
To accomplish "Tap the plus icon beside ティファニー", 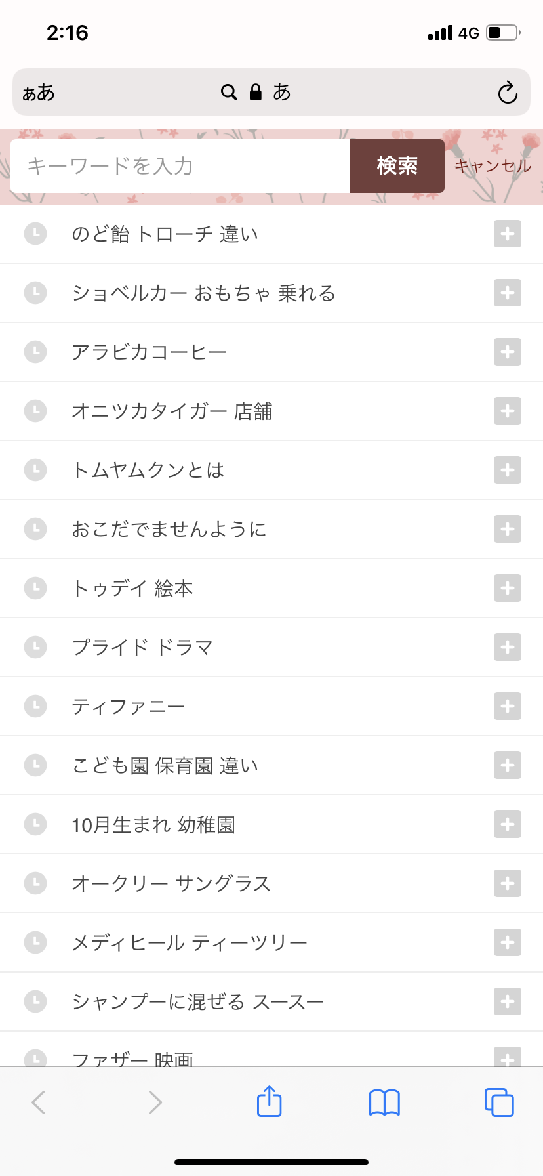I will 507,706.
